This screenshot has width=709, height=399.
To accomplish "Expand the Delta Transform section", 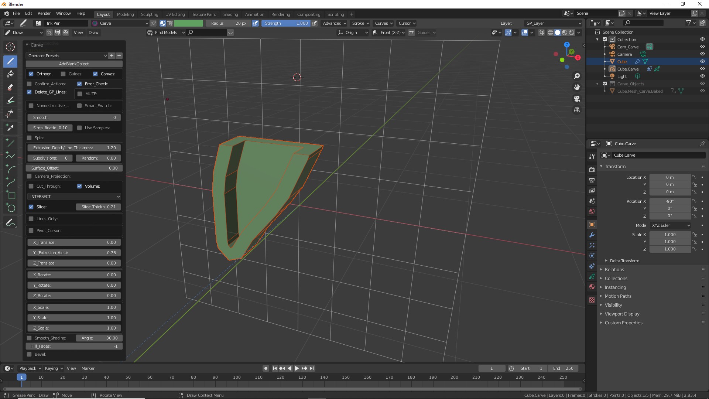I will click(x=624, y=261).
